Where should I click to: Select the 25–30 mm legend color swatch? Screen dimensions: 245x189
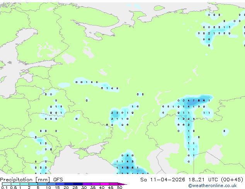pos(78,184)
